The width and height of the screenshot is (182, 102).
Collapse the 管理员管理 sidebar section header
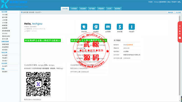pyautogui.click(x=5, y=42)
